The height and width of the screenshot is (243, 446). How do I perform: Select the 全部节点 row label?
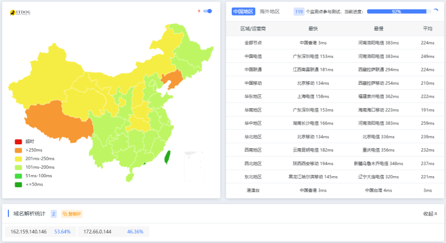253,43
